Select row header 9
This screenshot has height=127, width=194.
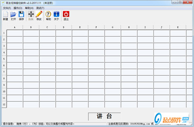(4, 85)
